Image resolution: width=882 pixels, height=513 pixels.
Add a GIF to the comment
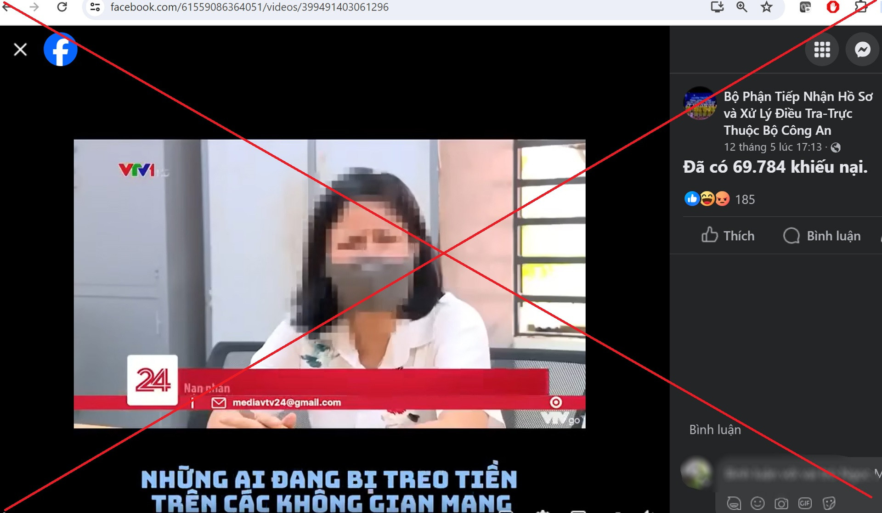tap(805, 503)
